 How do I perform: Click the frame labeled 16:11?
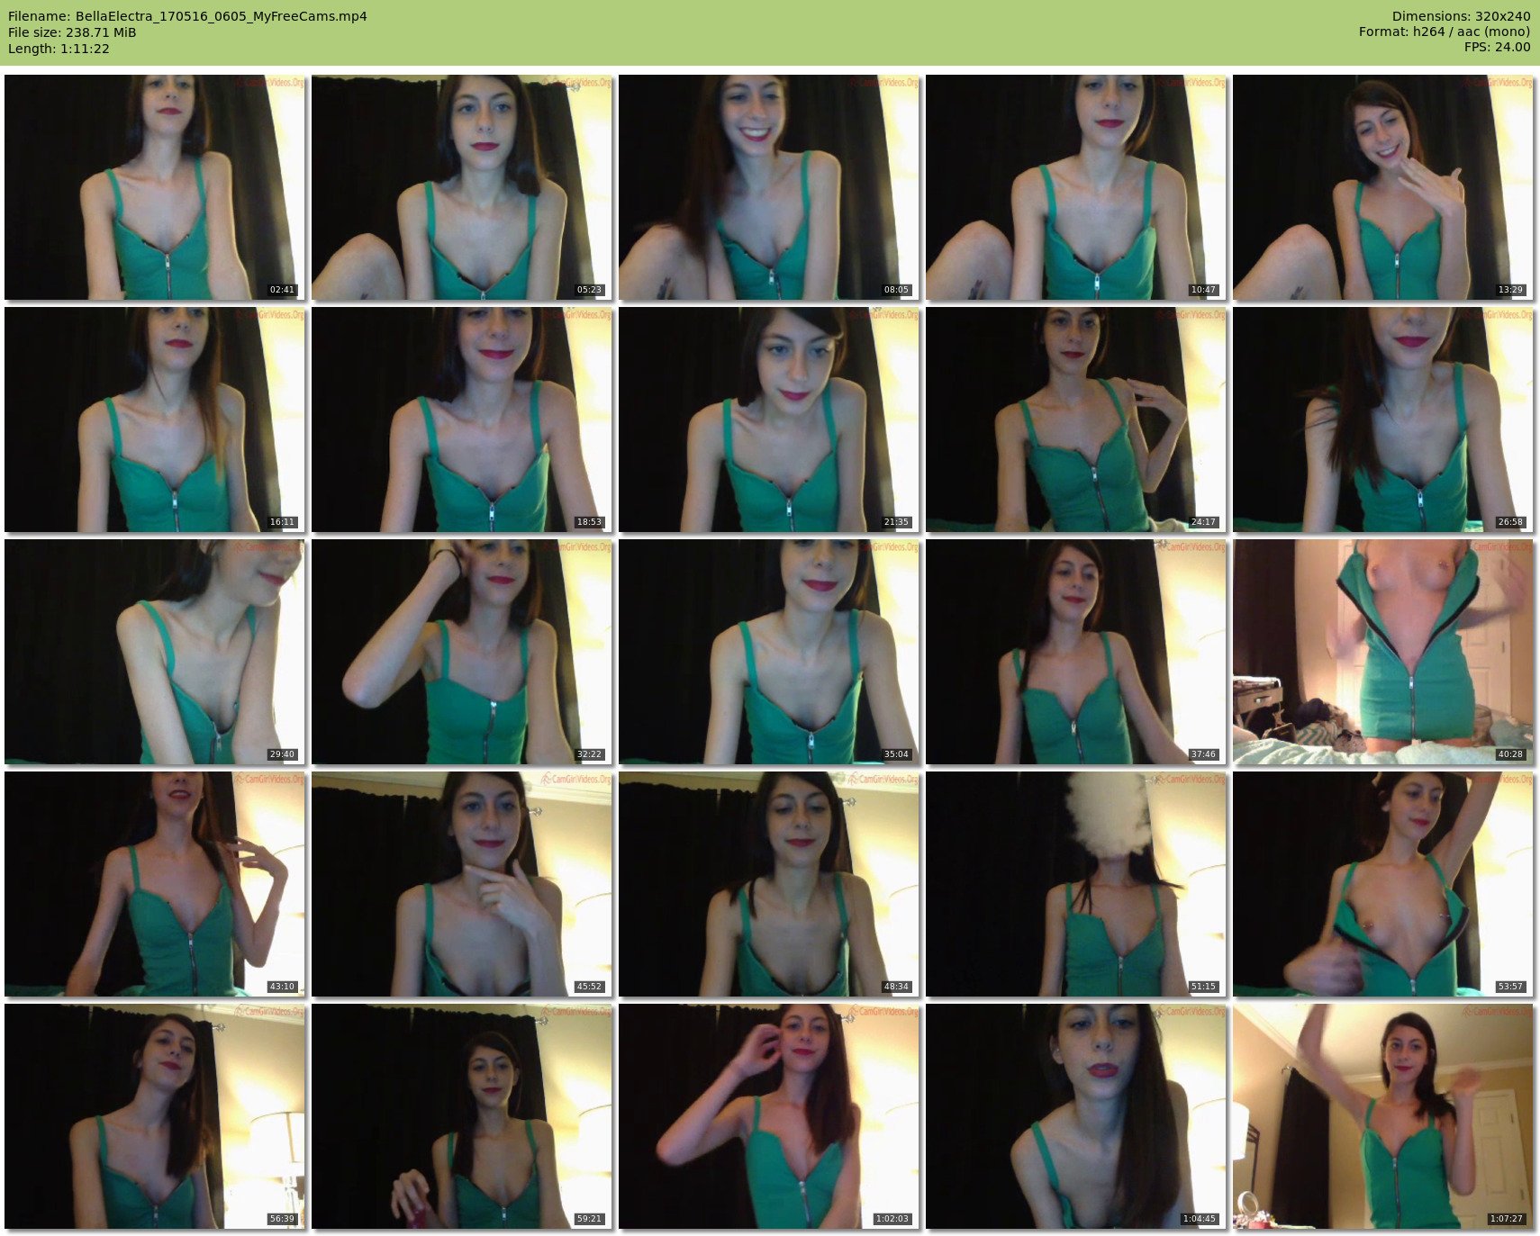155,420
